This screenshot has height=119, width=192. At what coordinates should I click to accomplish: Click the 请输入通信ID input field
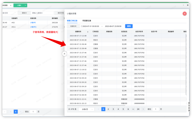(x=41, y=13)
